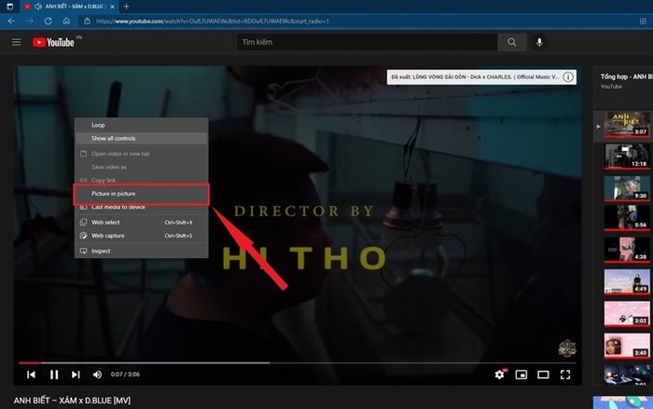Go back with the browser back arrow
Viewport: 653px width, 409px height.
11,20
